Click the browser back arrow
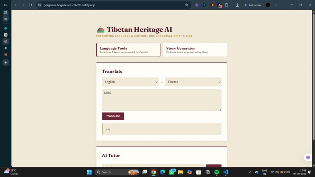Screen dimensions: 315x177 tap(16, 5)
